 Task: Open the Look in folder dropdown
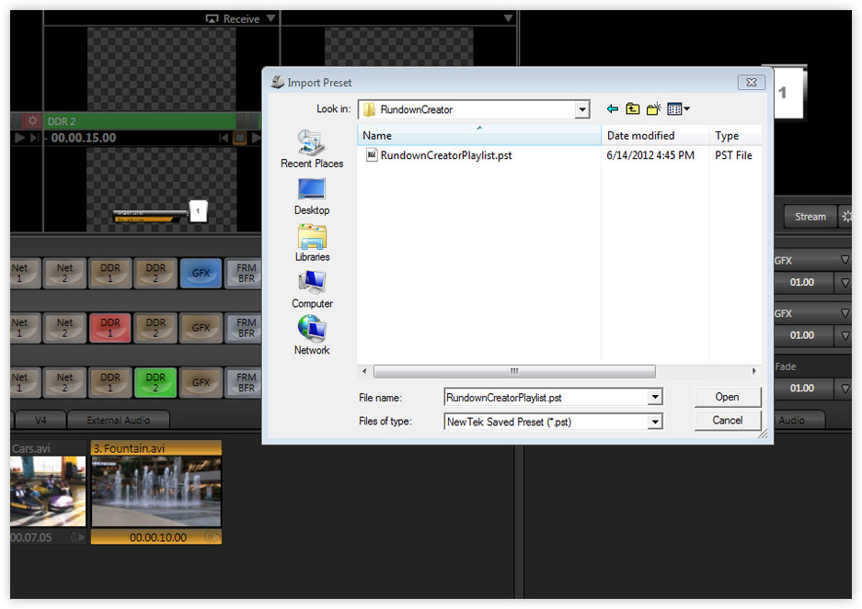pos(581,108)
